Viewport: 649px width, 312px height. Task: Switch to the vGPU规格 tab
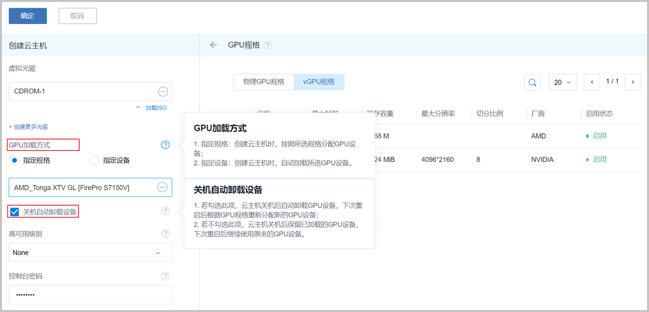(x=319, y=82)
